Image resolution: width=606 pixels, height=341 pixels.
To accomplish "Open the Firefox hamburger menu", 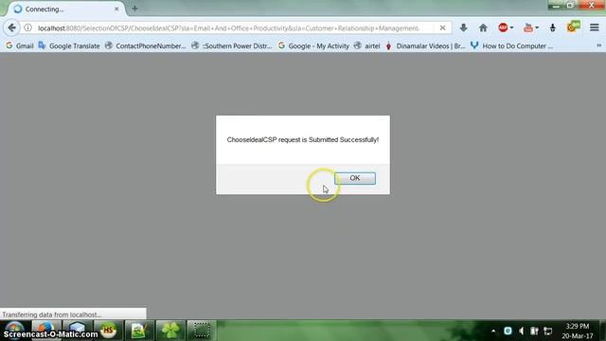I will [595, 27].
